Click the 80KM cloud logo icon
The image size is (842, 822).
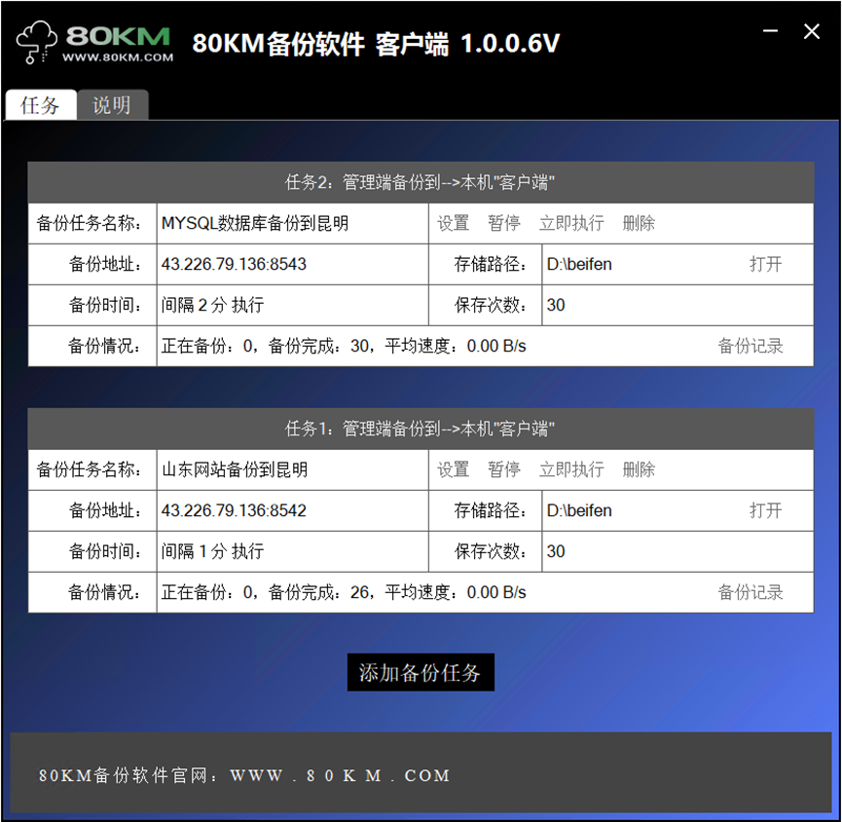[x=37, y=42]
